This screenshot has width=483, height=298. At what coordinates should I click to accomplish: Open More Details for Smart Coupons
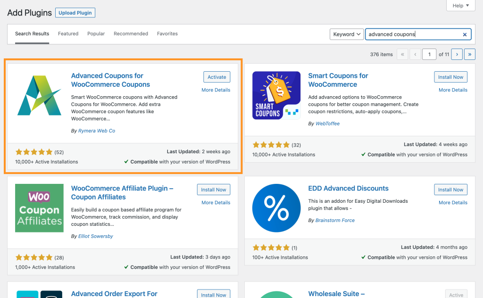(453, 90)
